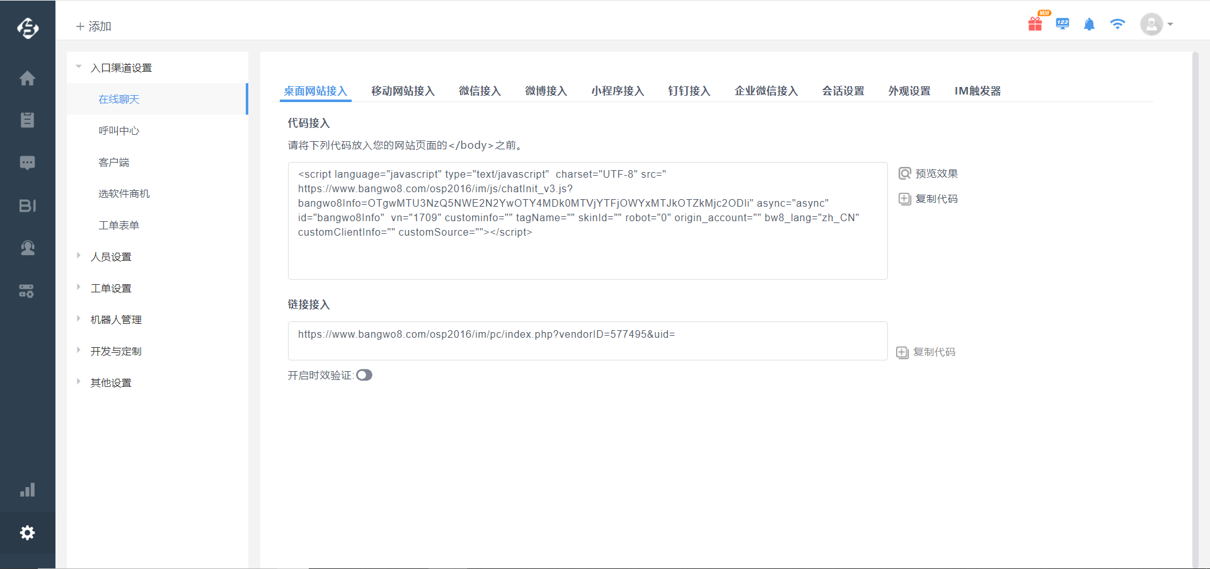Open the BI analytics sidebar icon
Screen dimensions: 1210x569
click(x=27, y=205)
